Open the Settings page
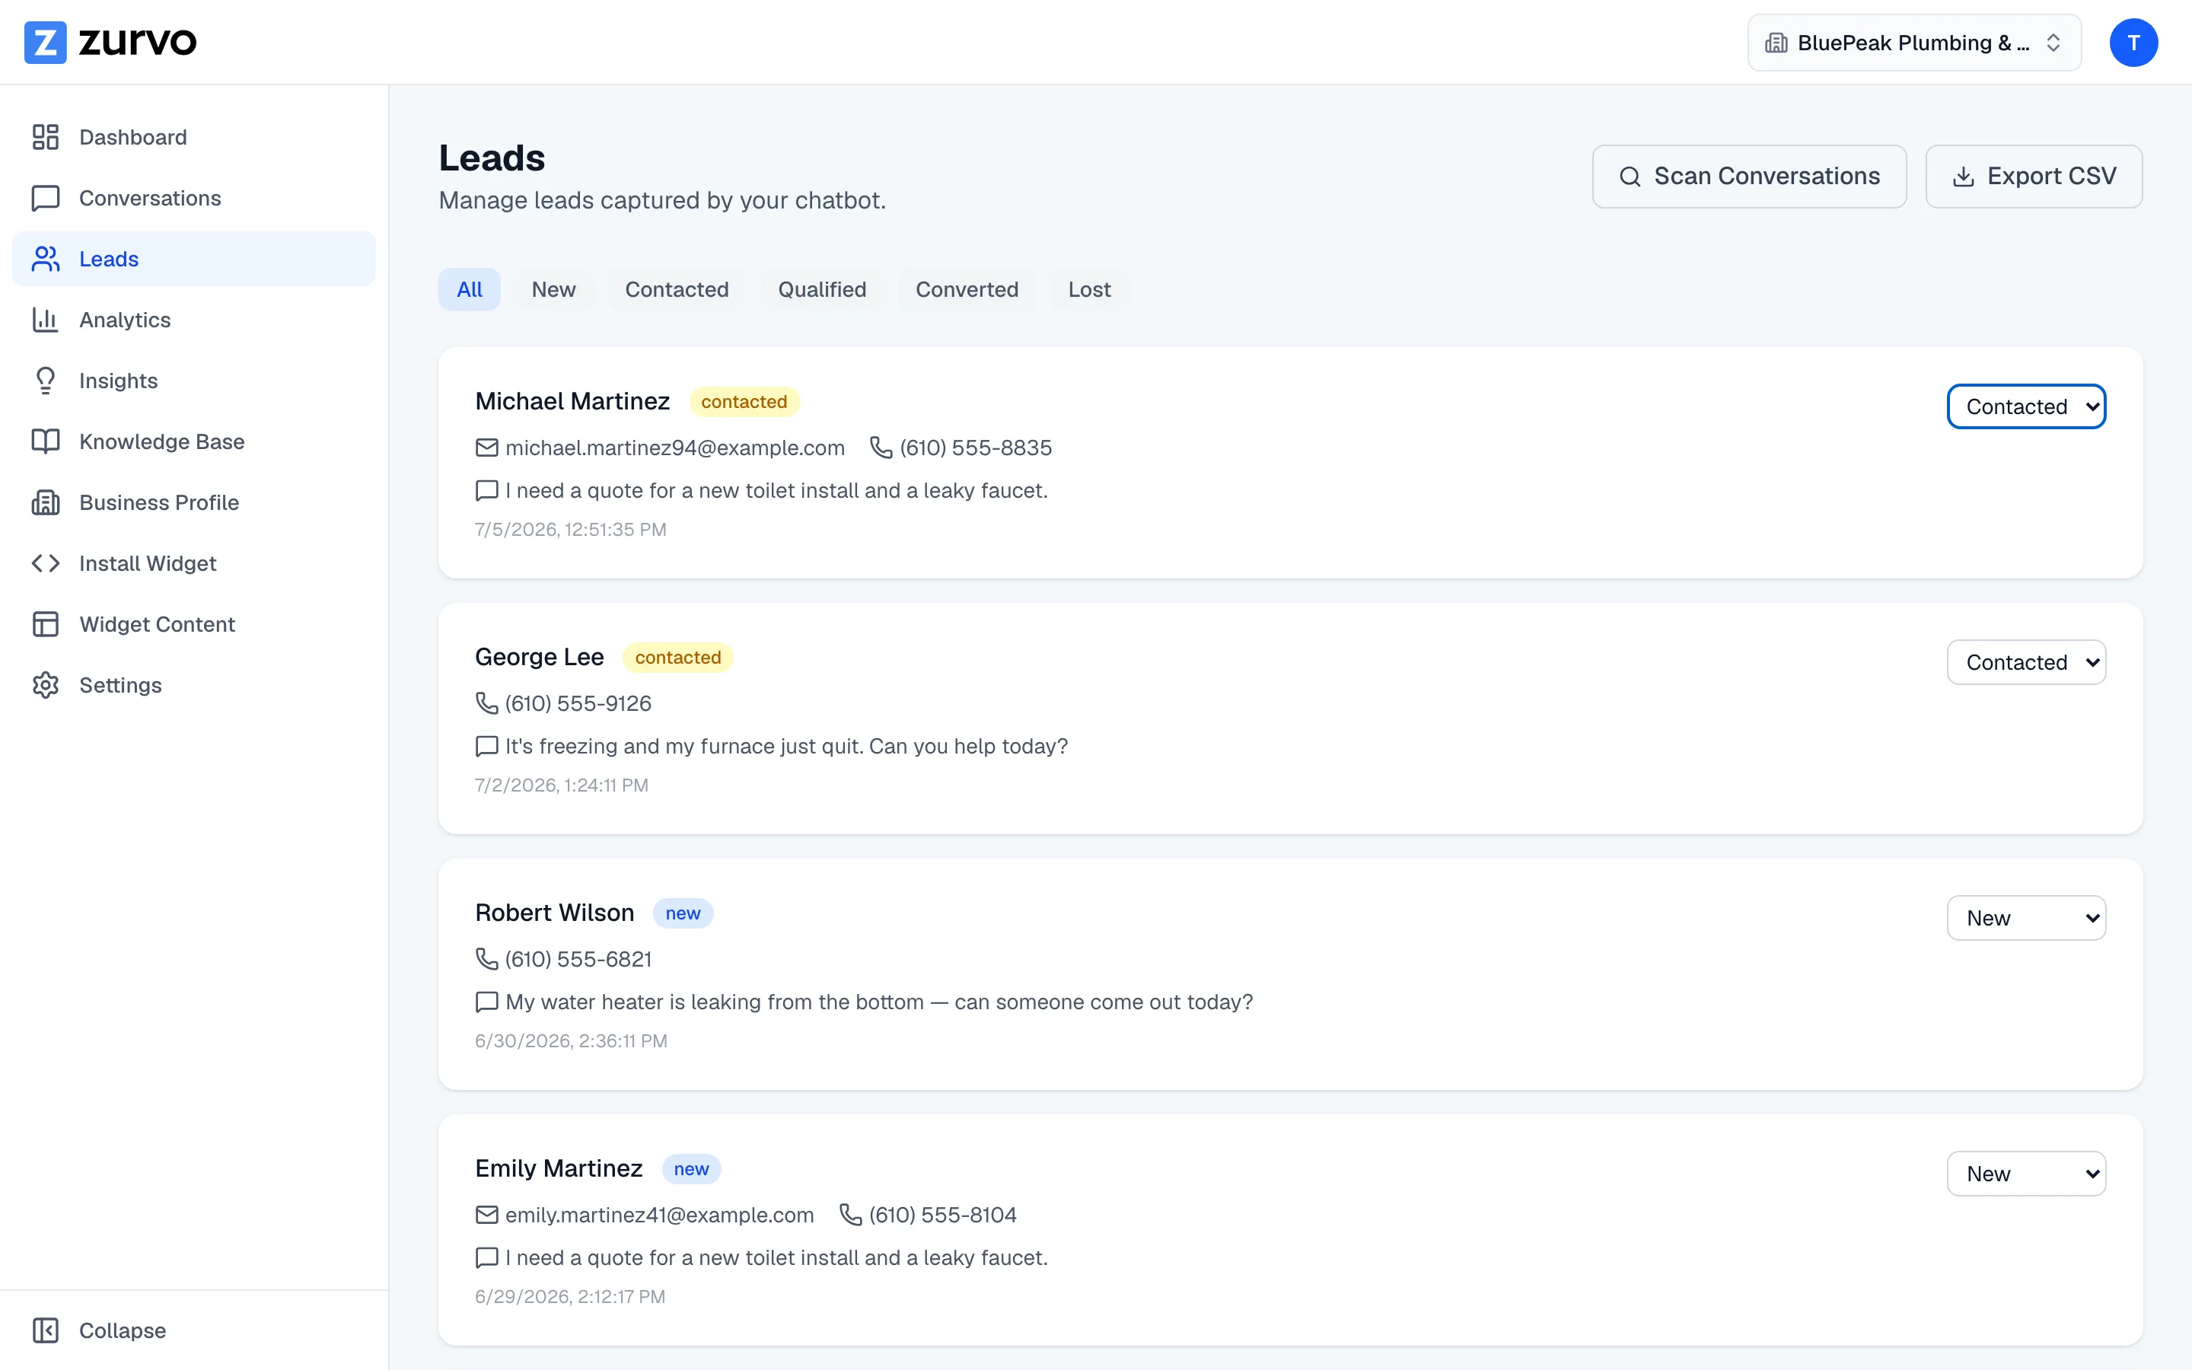The height and width of the screenshot is (1370, 2192). click(x=194, y=684)
